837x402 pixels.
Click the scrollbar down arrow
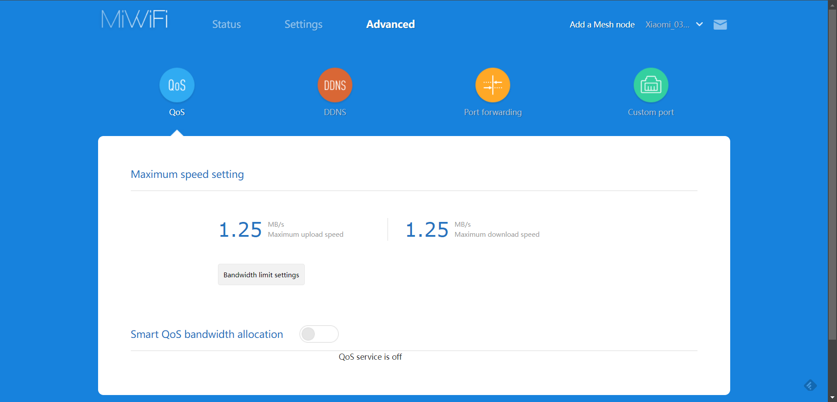(833, 398)
